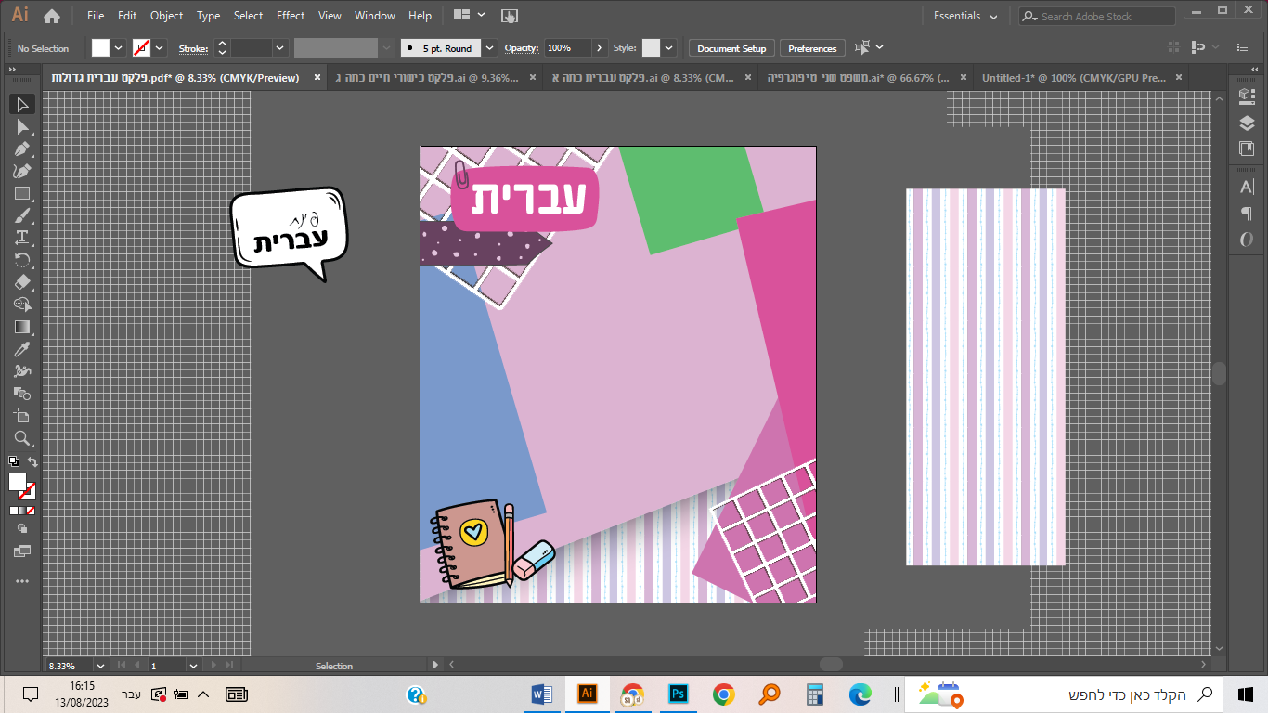Viewport: 1268px width, 713px height.
Task: Open the Essentials workspace dropdown
Action: click(965, 16)
